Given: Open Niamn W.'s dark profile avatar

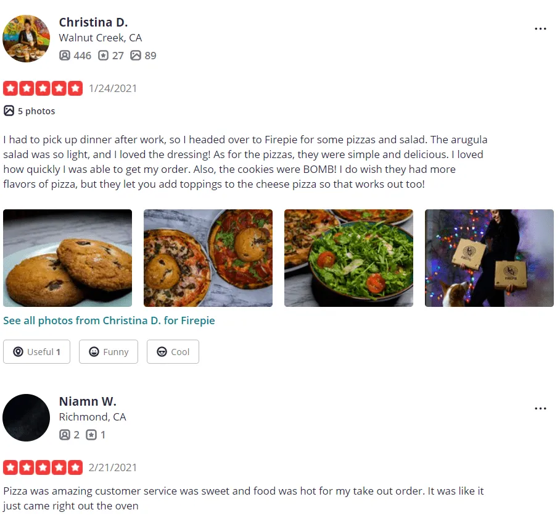Looking at the screenshot, I should 26,417.
